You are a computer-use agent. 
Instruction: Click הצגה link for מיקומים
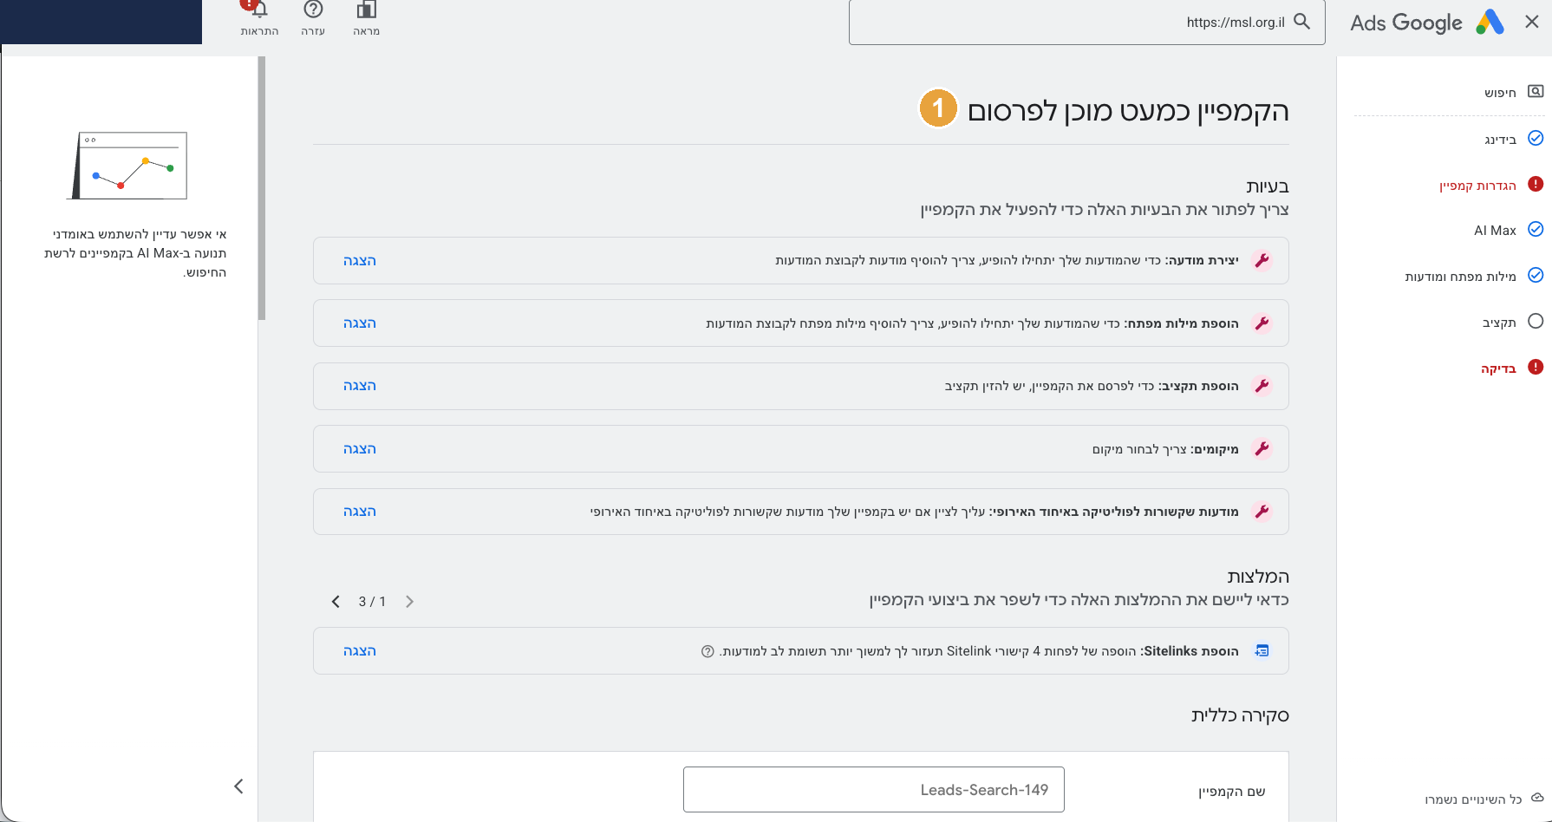360,449
